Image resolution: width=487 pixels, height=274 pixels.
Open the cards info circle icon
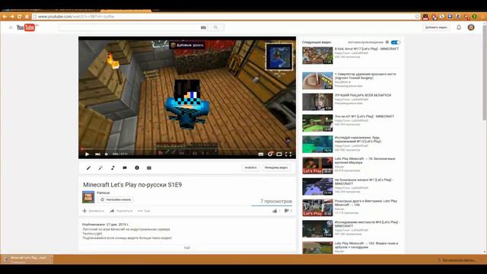tap(137, 167)
